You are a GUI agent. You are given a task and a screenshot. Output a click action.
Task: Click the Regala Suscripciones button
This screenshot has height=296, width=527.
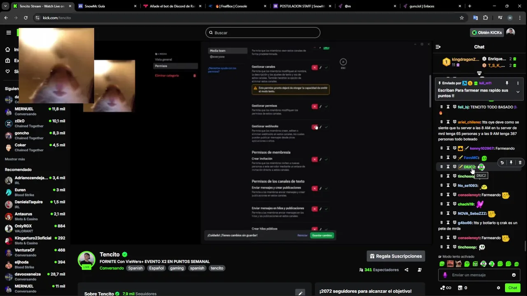396,256
